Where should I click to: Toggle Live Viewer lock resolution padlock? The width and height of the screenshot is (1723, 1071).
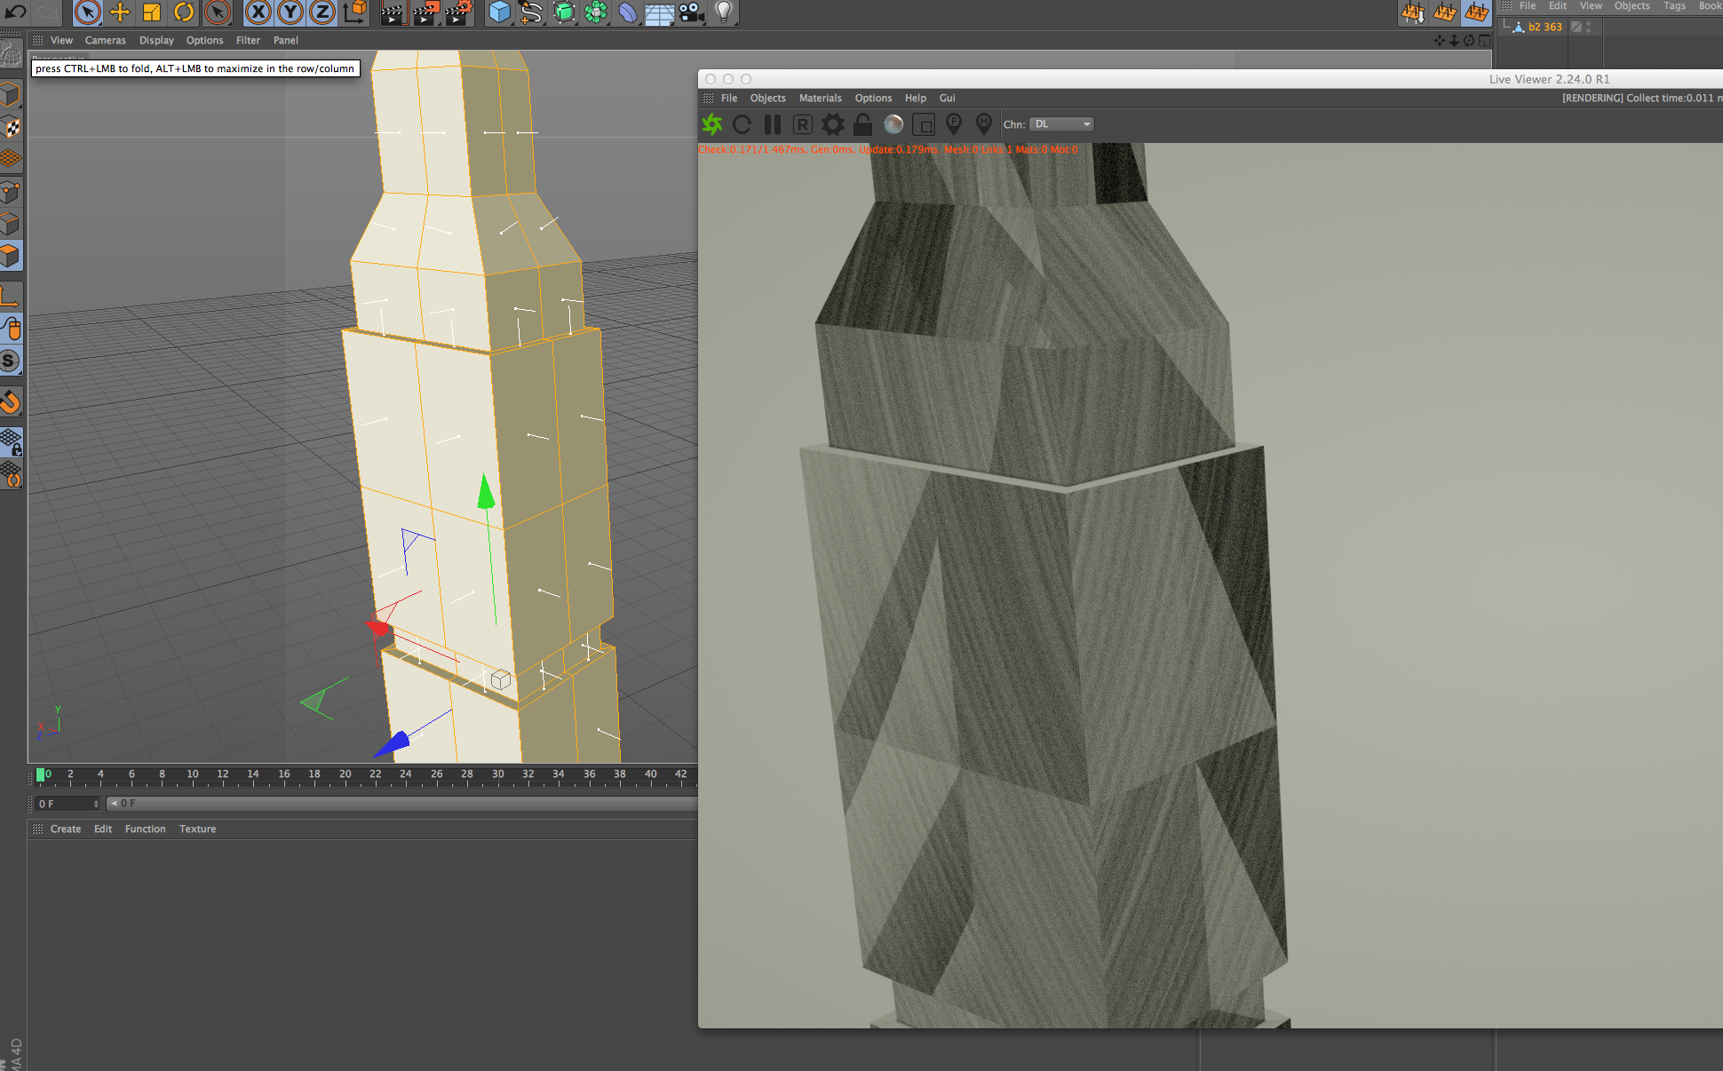[x=862, y=124]
